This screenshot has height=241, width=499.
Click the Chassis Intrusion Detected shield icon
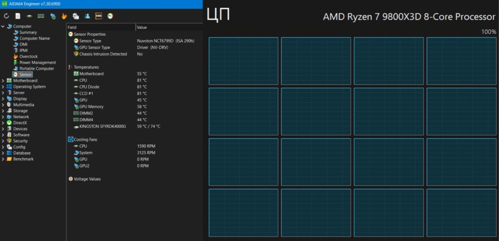pos(76,54)
